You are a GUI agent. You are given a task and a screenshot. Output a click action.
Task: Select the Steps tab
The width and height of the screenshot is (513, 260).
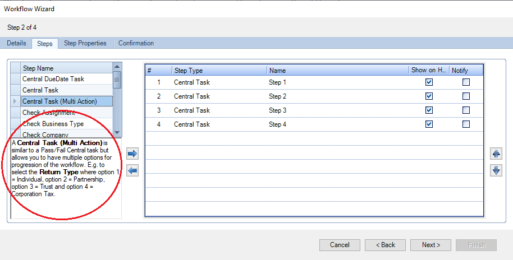click(44, 44)
